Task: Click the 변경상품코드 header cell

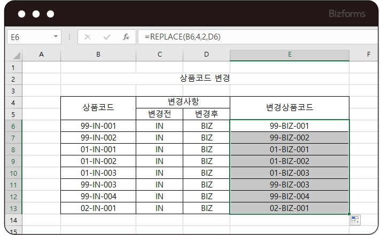Action: [x=290, y=108]
